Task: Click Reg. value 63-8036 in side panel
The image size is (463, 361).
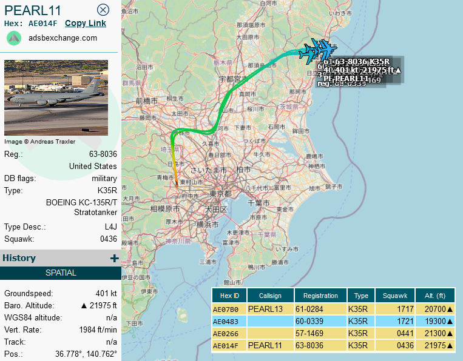Action: [103, 154]
